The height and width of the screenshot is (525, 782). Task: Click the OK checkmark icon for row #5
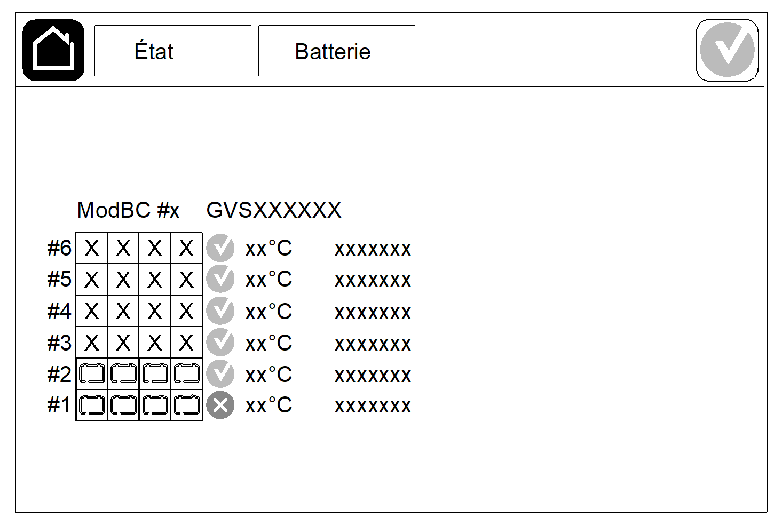tap(220, 279)
